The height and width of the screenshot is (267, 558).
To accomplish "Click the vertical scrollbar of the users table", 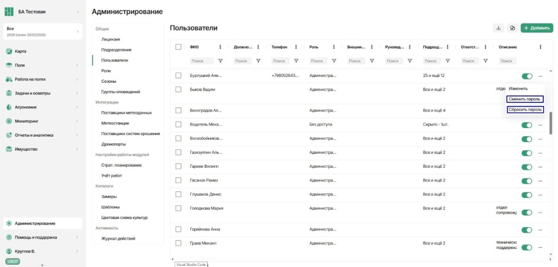I will pos(551,123).
